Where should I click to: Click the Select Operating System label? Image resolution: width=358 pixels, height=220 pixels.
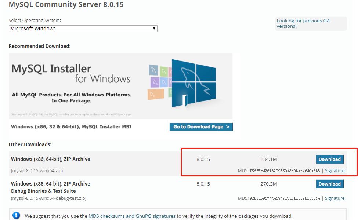point(35,20)
